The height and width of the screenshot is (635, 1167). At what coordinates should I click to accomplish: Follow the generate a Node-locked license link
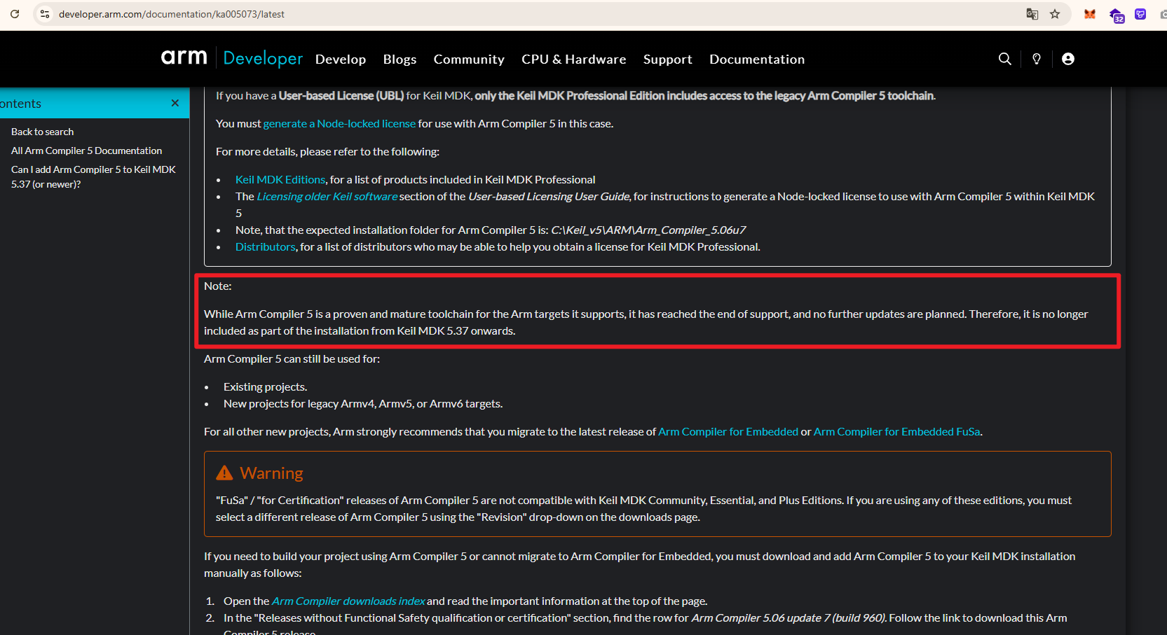tap(339, 124)
